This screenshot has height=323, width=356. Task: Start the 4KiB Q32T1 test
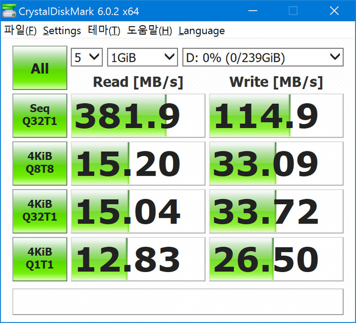[40, 211]
